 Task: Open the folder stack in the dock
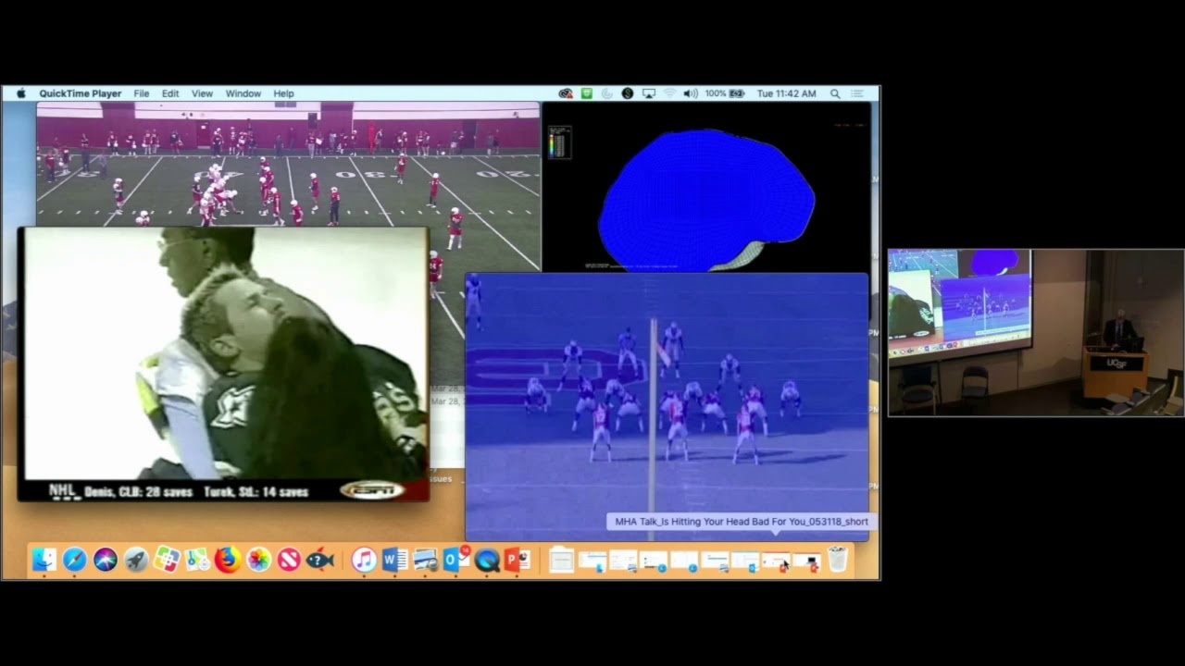562,560
